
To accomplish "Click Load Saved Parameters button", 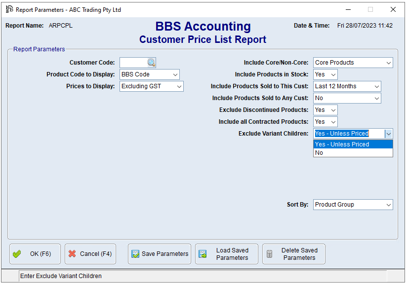I will click(x=226, y=254).
